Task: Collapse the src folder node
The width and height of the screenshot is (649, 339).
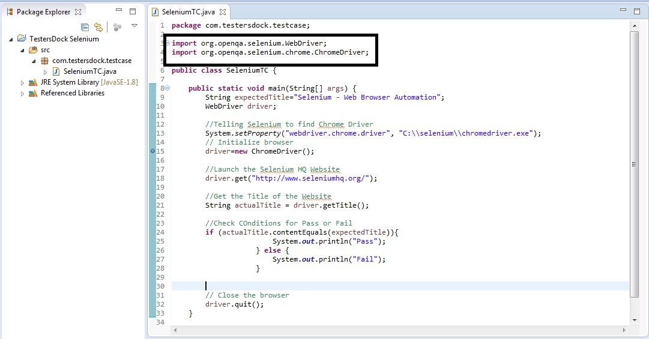Action: [x=22, y=50]
